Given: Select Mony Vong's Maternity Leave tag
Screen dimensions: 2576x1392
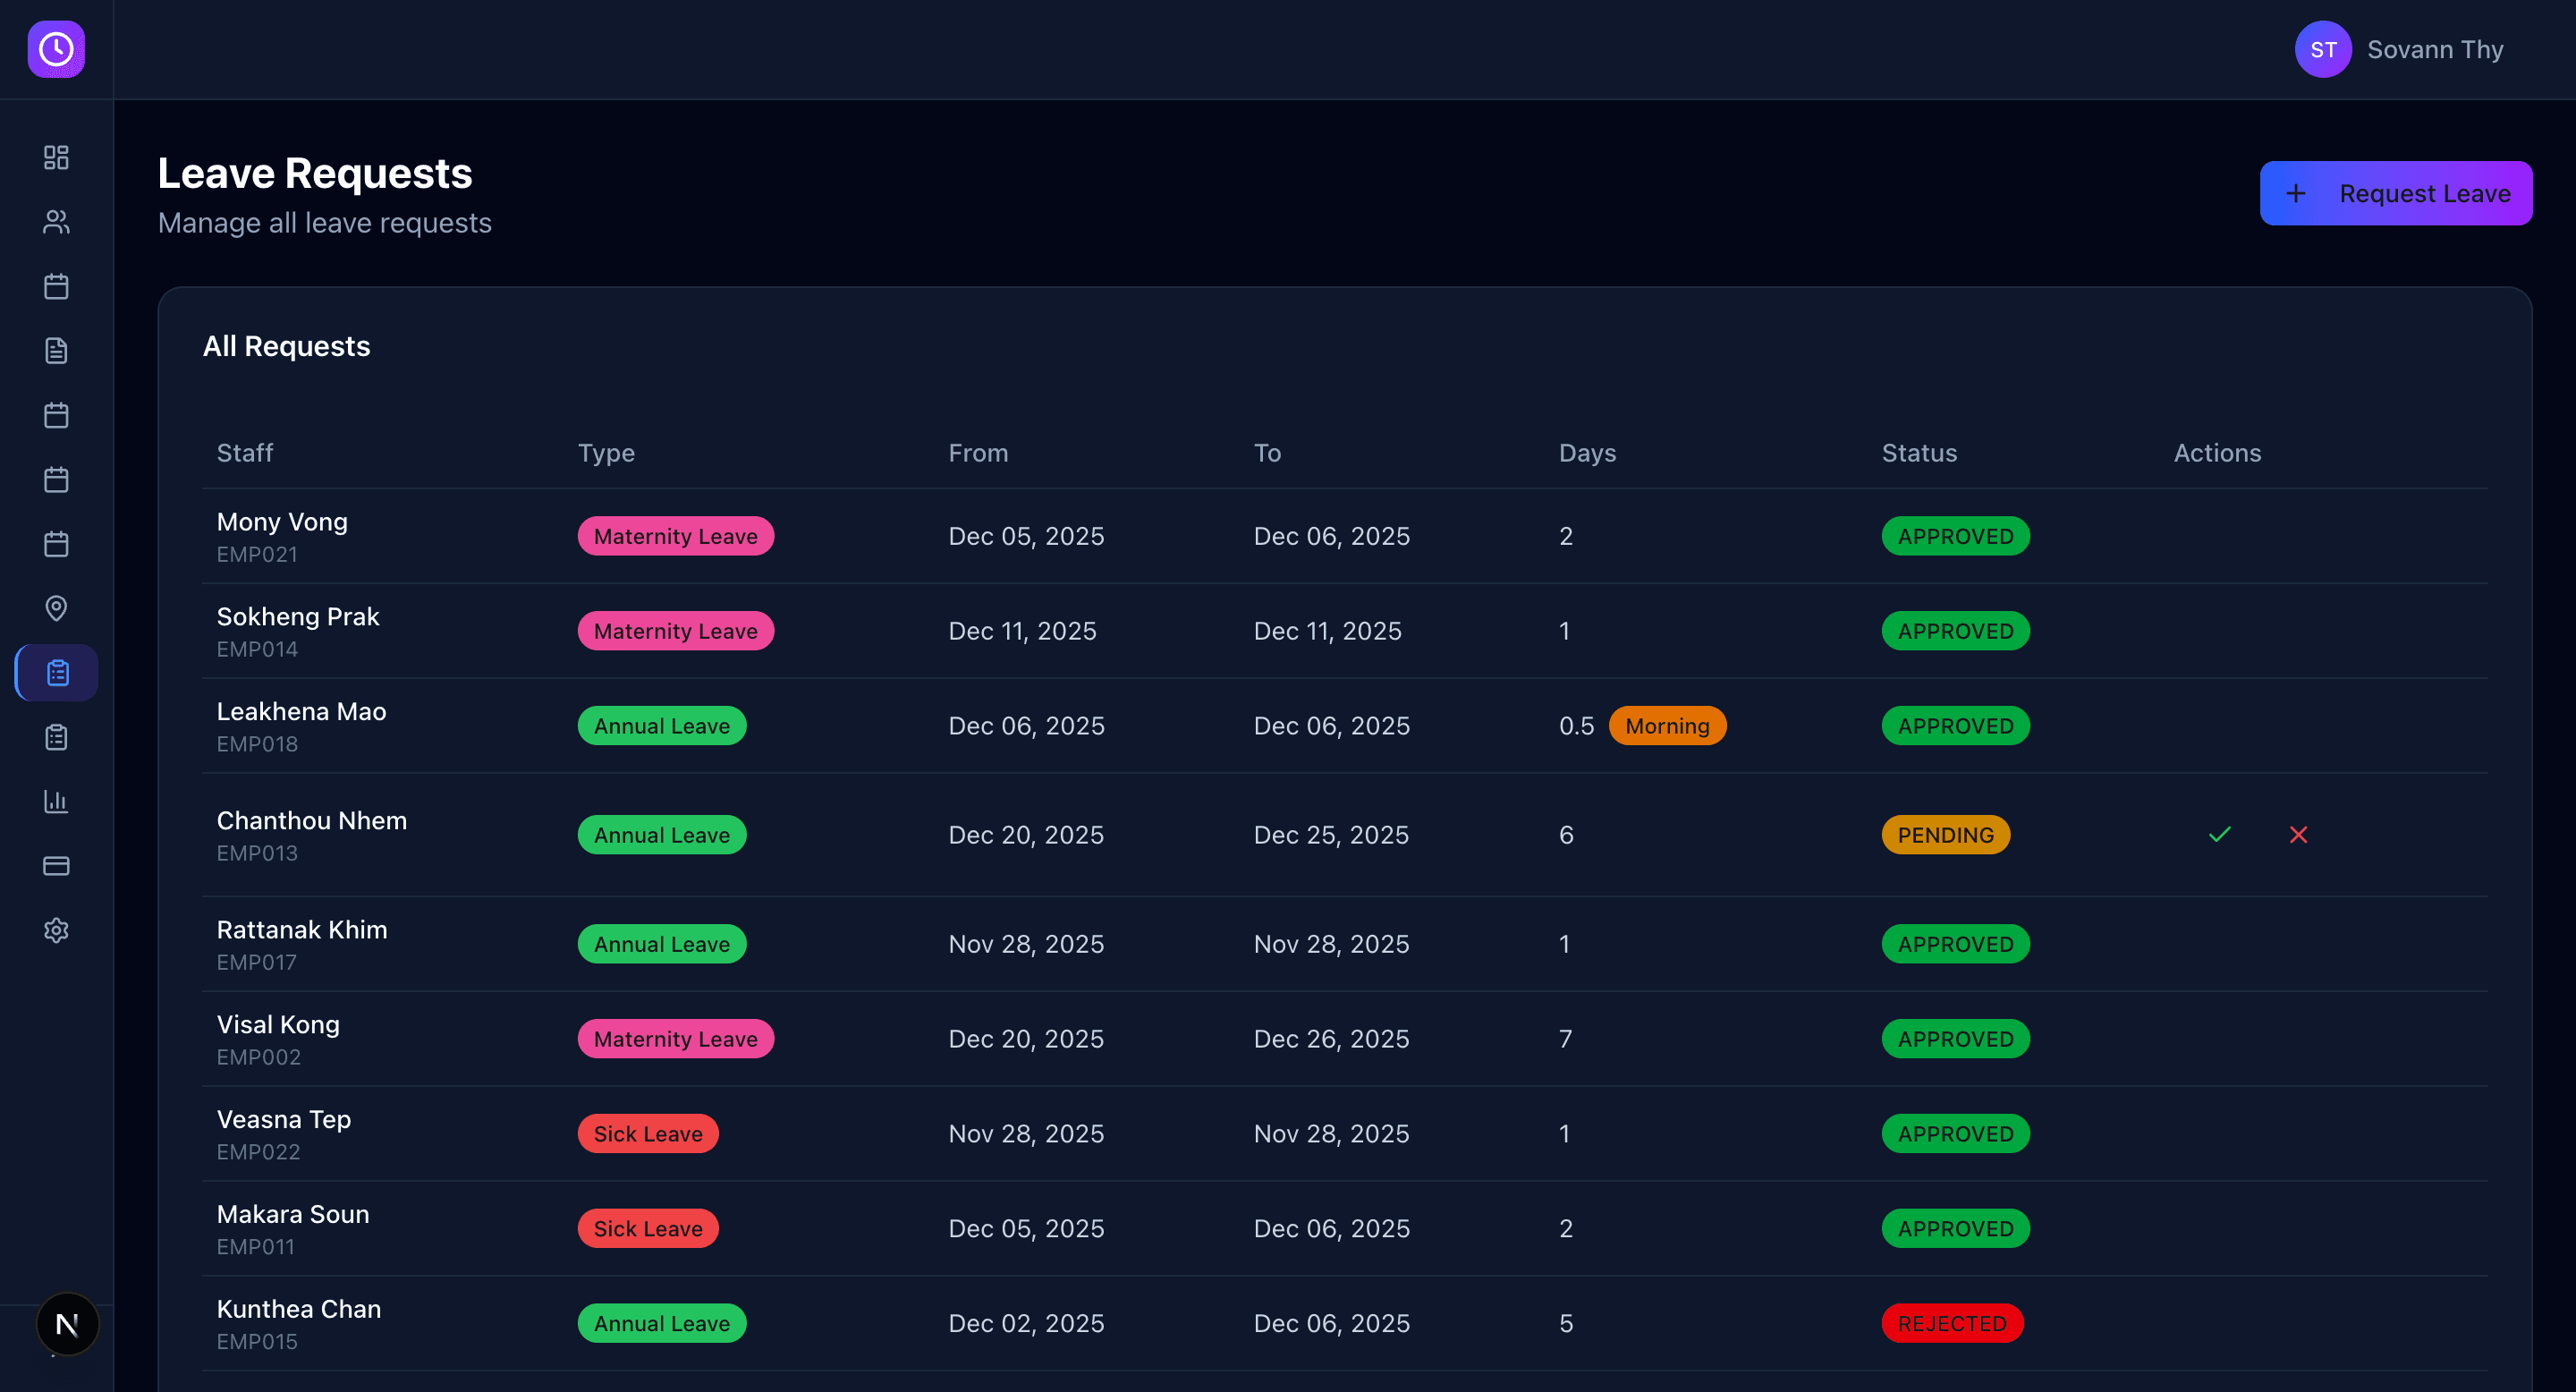Looking at the screenshot, I should (x=675, y=535).
